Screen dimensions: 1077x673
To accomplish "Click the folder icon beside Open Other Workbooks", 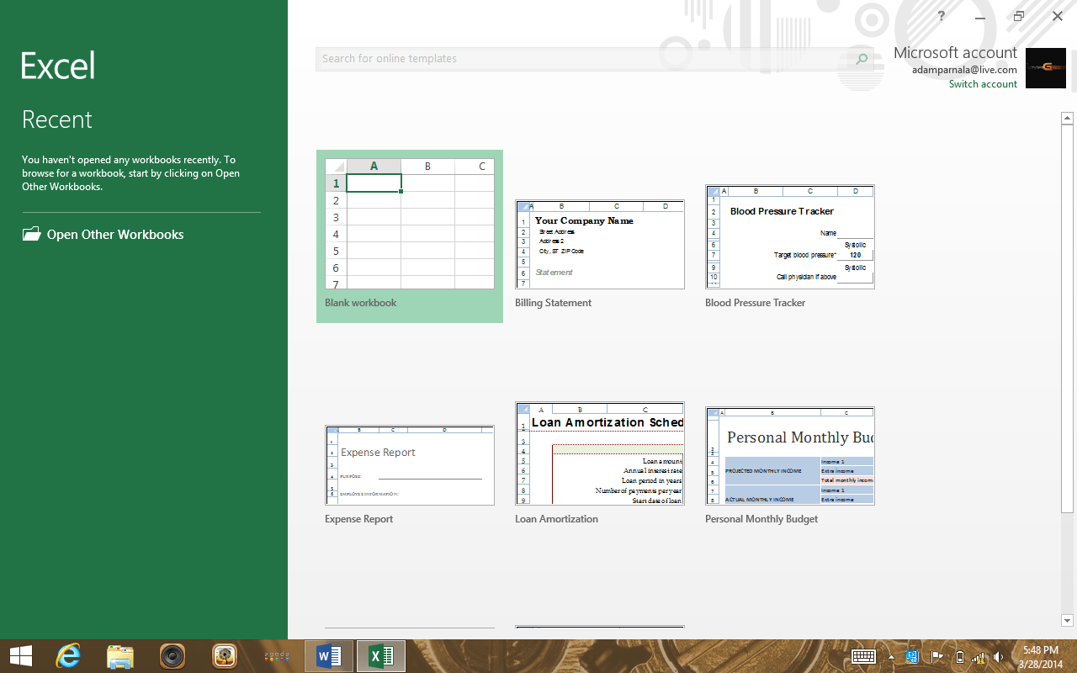I will (31, 234).
